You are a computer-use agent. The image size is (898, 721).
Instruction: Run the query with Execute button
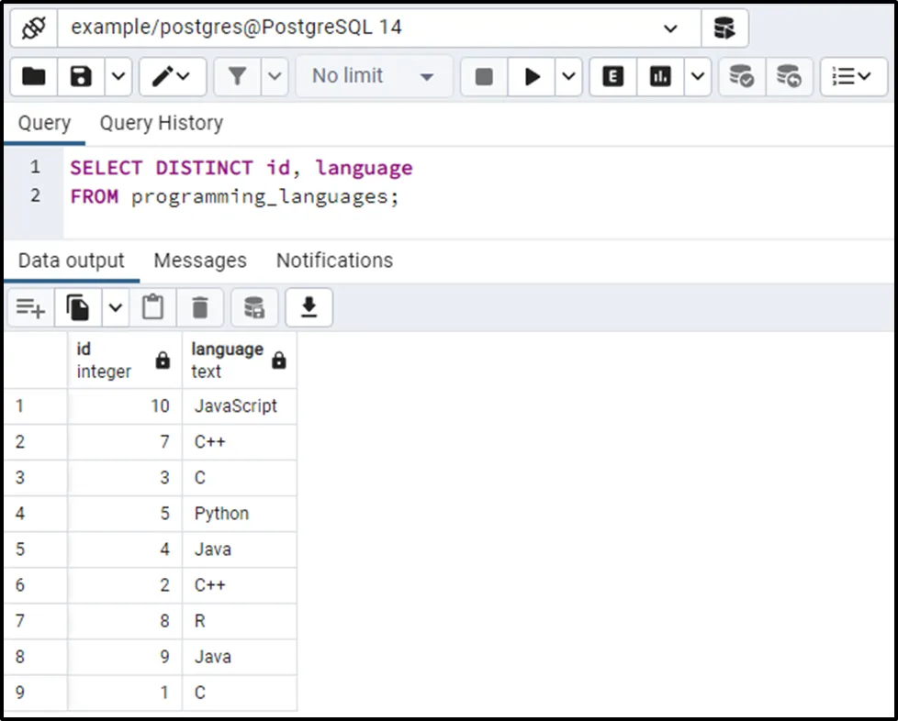(533, 76)
